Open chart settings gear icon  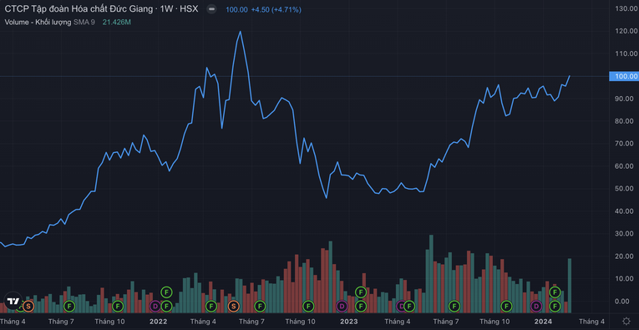tap(626, 322)
